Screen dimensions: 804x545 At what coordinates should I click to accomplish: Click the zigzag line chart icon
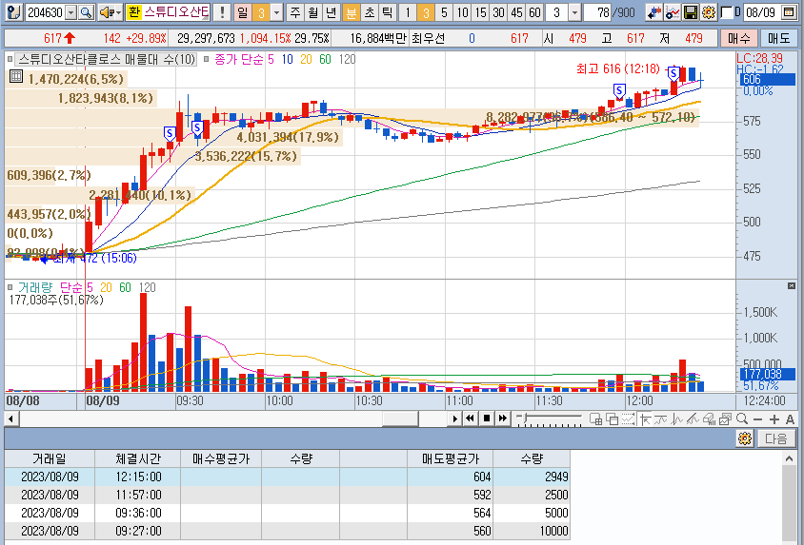coord(677,419)
